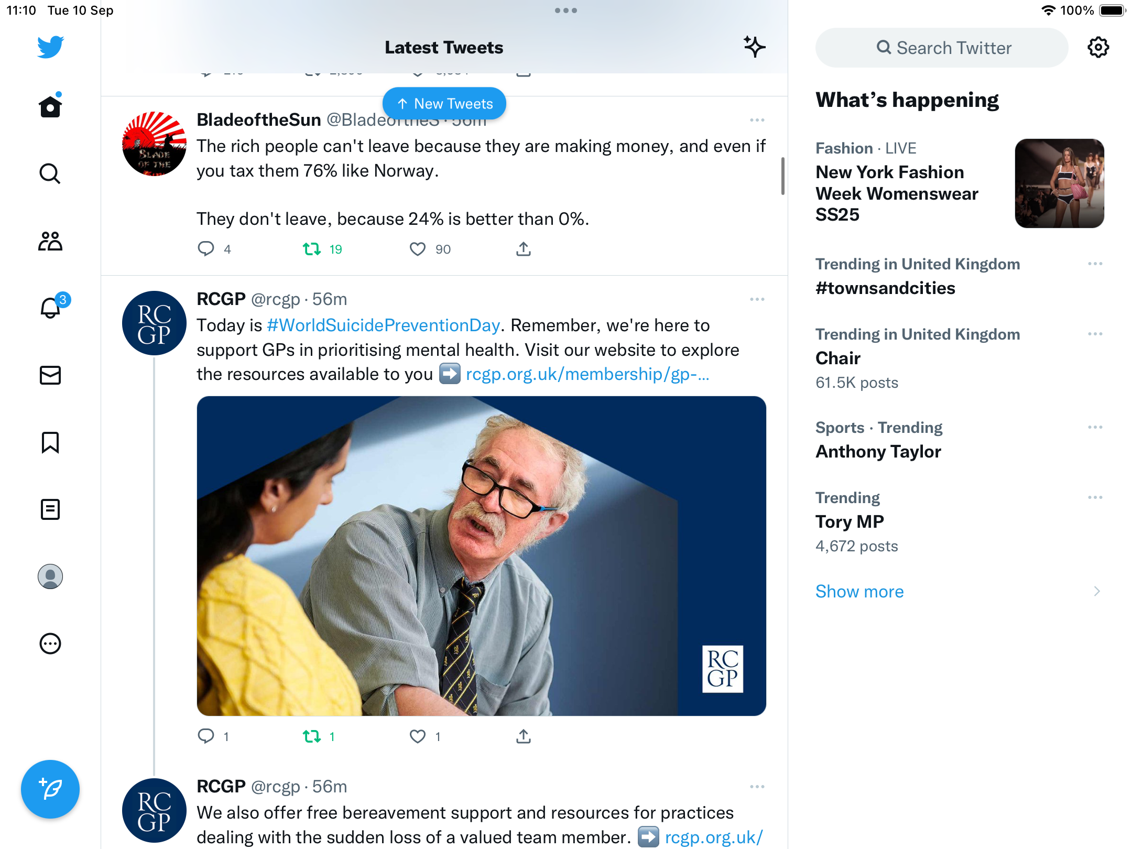Reply to BladeoftheSun tweet
The width and height of the screenshot is (1132, 849).
[x=206, y=249]
